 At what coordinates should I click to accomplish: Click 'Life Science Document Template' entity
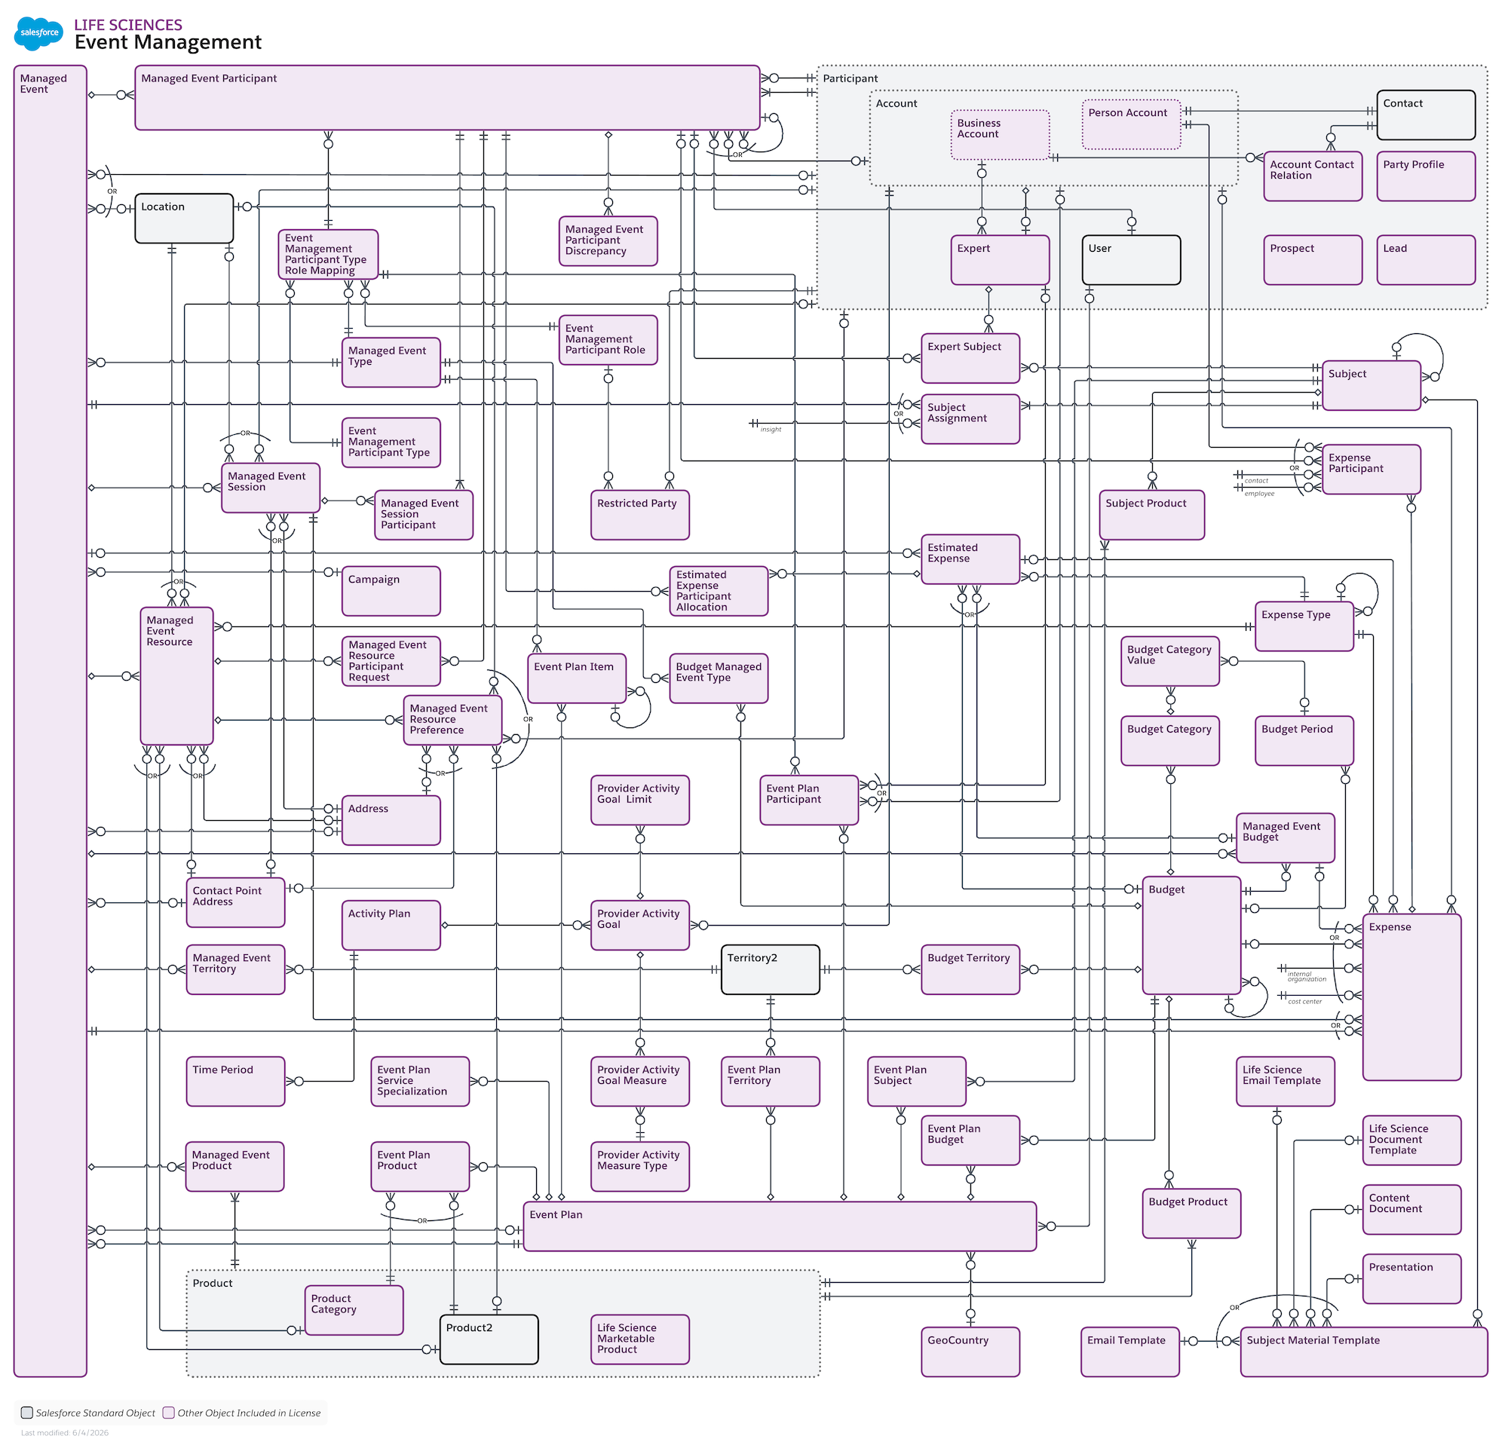[1411, 1140]
